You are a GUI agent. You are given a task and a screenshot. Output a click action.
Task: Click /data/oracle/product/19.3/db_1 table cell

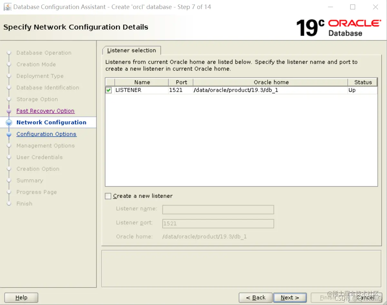pyautogui.click(x=270, y=90)
